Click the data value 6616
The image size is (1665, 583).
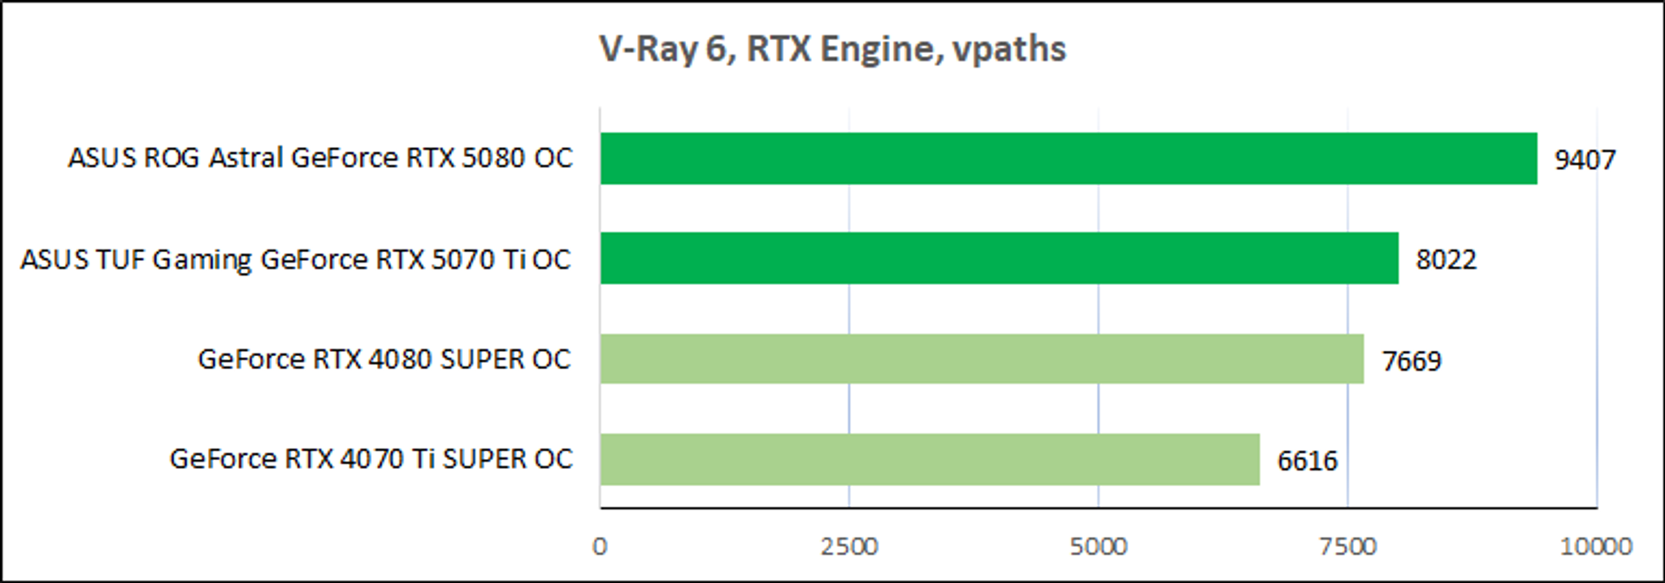point(1308,461)
